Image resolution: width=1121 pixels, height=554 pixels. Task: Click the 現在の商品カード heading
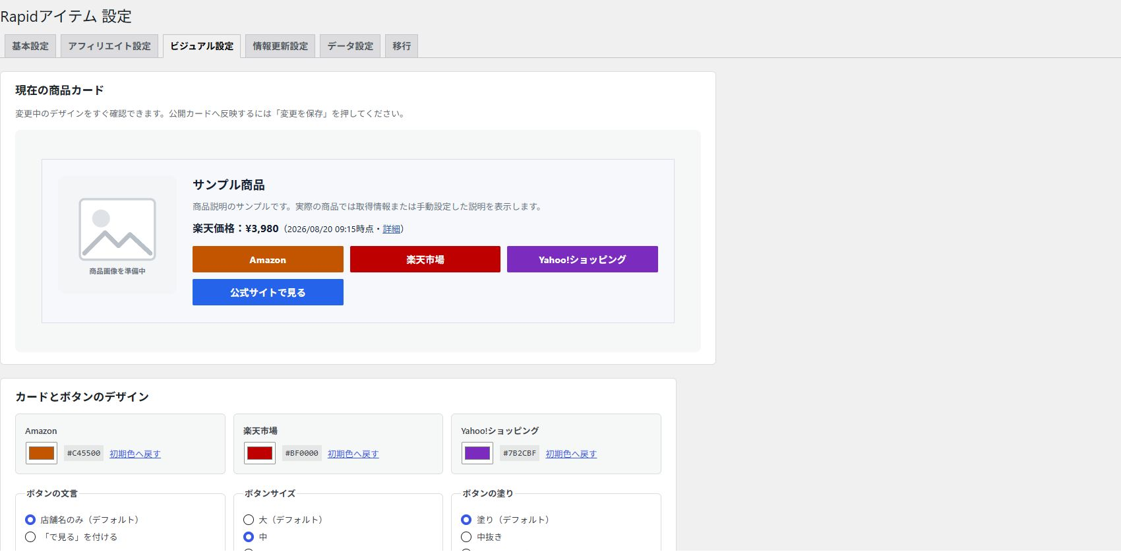[59, 90]
